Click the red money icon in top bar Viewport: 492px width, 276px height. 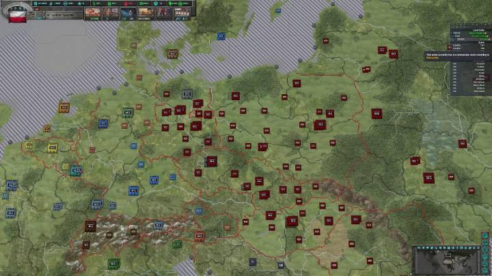[x=127, y=3]
